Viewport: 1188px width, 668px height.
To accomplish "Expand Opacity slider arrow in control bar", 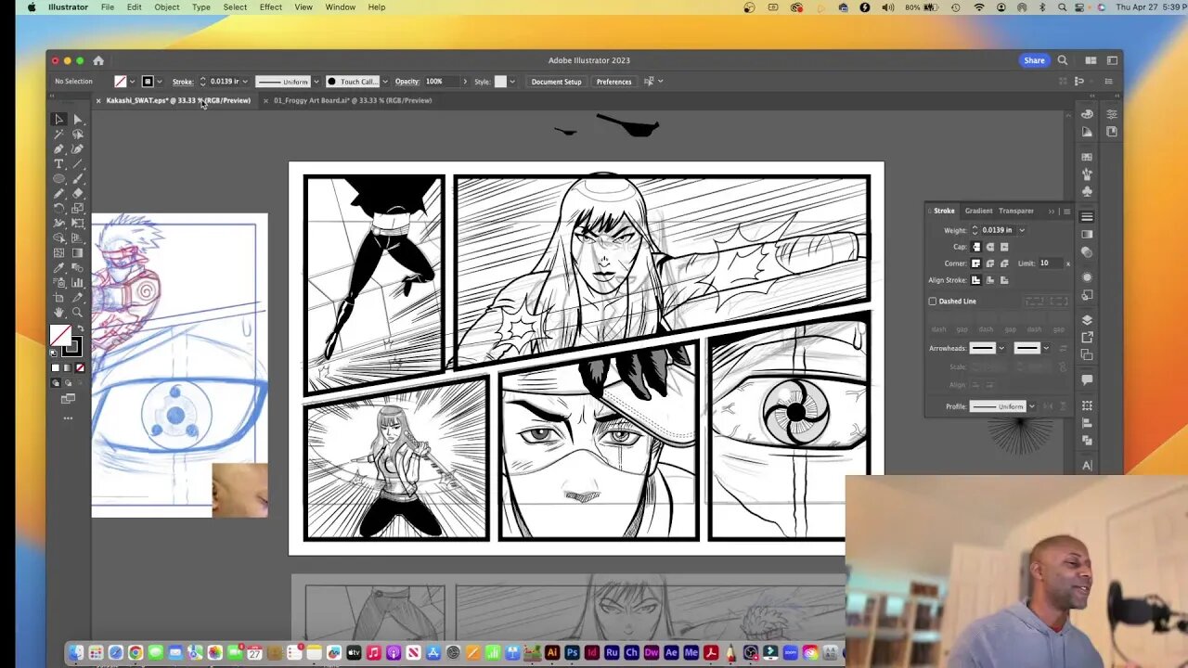I will pos(465,82).
